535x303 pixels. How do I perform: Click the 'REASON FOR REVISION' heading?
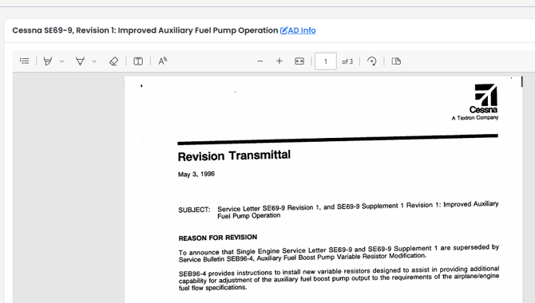[x=218, y=238]
